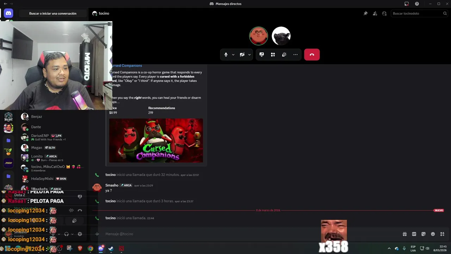Open SMASH server icon in sidebar

pyautogui.click(x=8, y=163)
